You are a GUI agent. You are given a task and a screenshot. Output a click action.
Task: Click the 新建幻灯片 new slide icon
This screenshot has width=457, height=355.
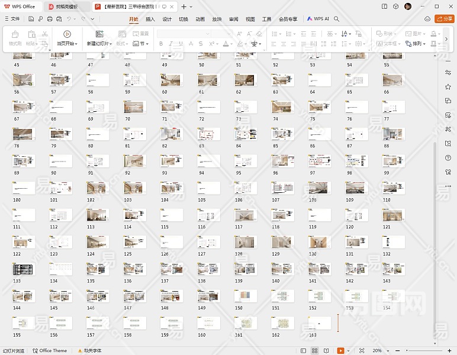click(x=99, y=34)
